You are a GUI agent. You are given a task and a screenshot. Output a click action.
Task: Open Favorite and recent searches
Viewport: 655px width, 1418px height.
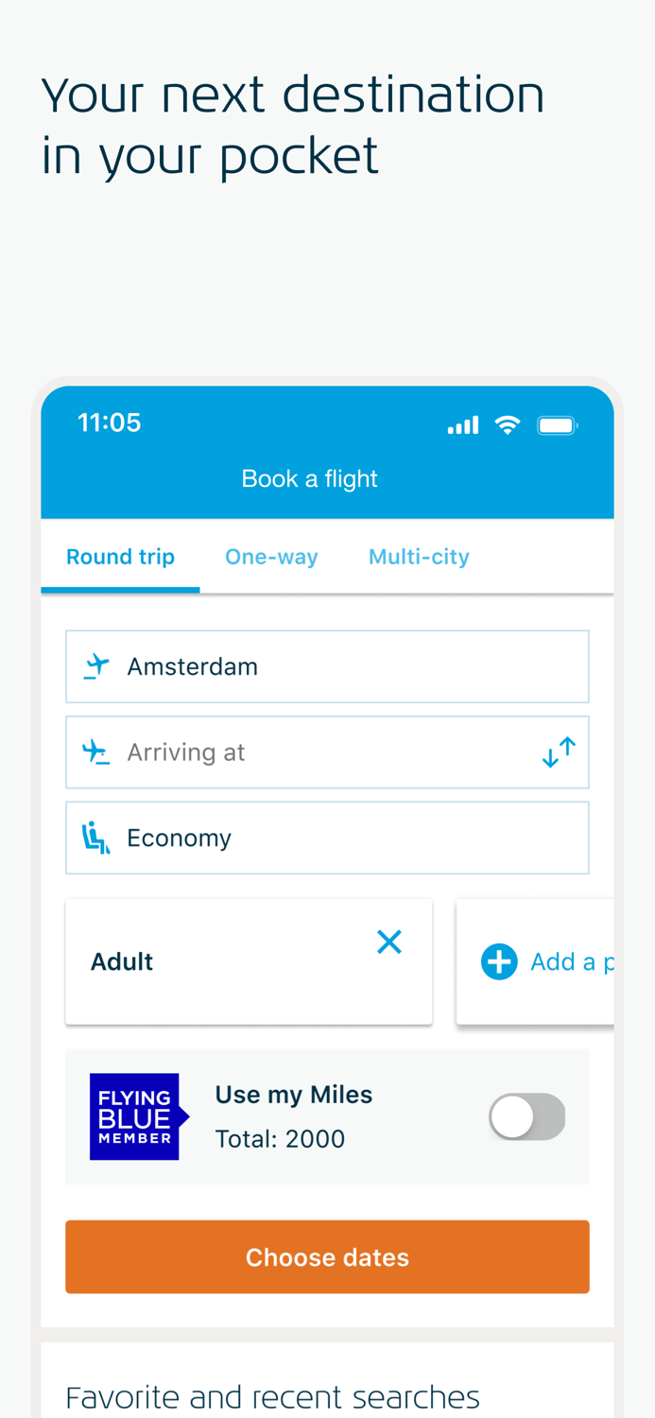(x=272, y=1395)
